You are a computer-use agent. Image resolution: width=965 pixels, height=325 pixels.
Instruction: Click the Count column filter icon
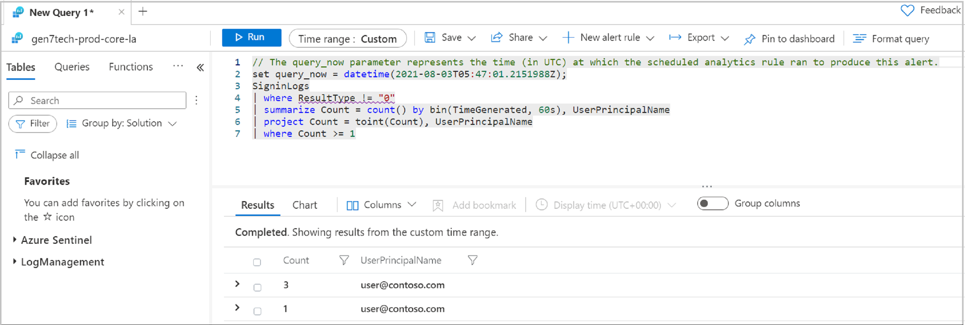(344, 260)
